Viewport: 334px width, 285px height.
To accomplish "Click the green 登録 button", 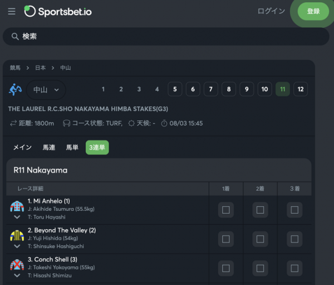I will click(x=313, y=11).
